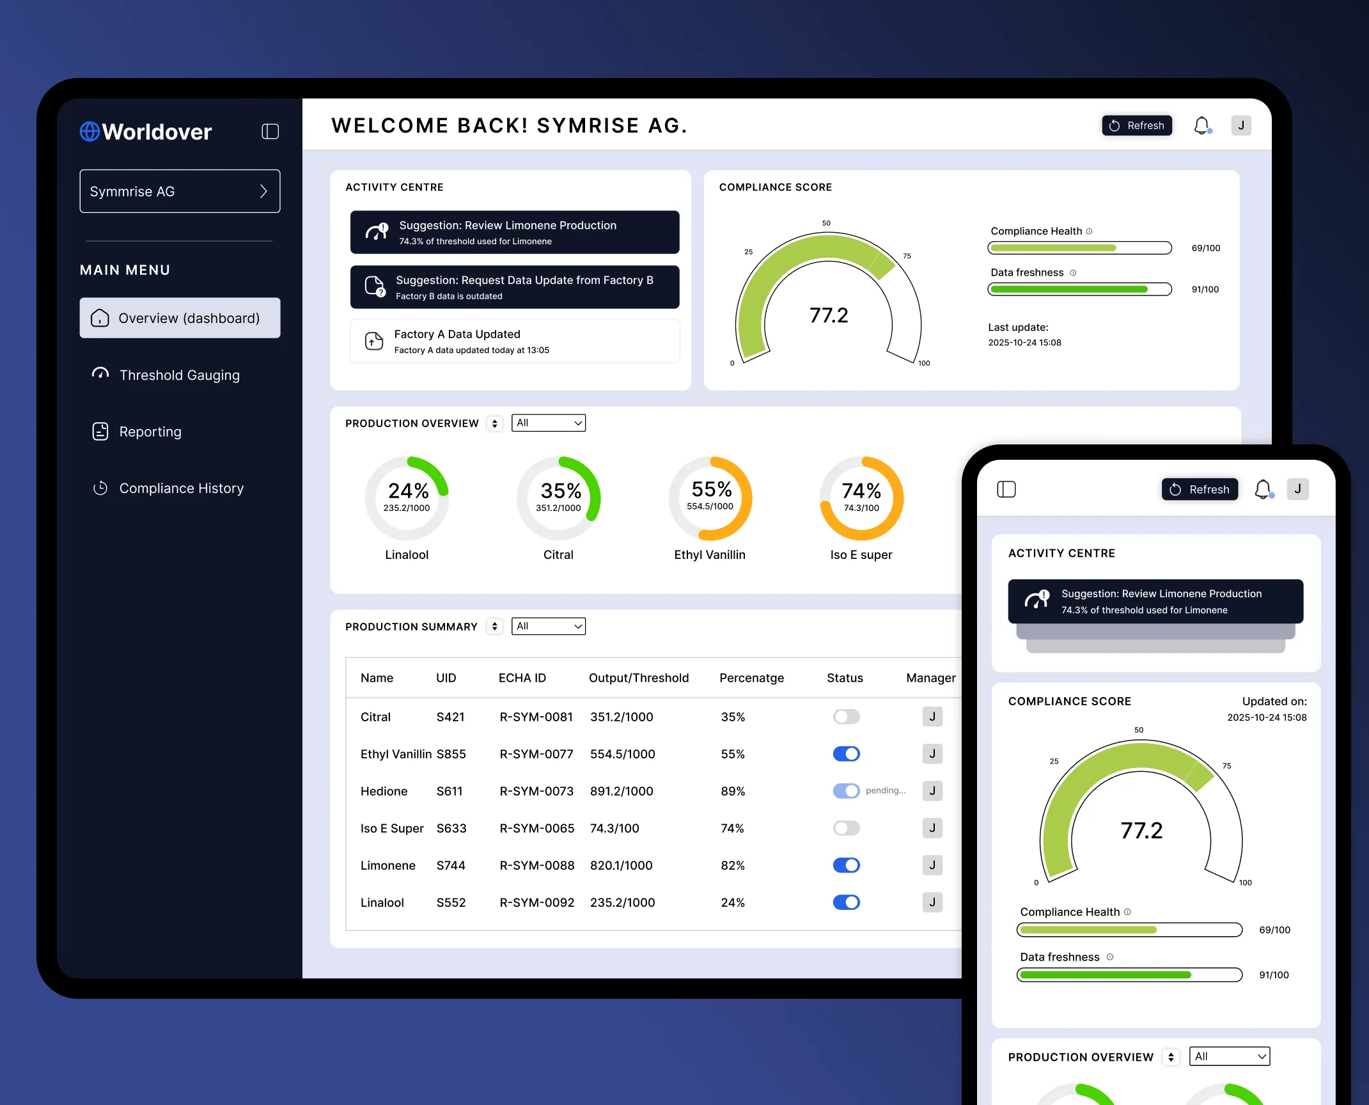This screenshot has height=1105, width=1369.
Task: Open tablet notifications bell icon
Action: 1202,126
